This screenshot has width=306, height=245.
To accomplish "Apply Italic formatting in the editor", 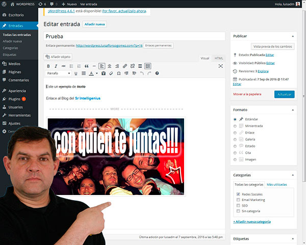I will 56,66.
